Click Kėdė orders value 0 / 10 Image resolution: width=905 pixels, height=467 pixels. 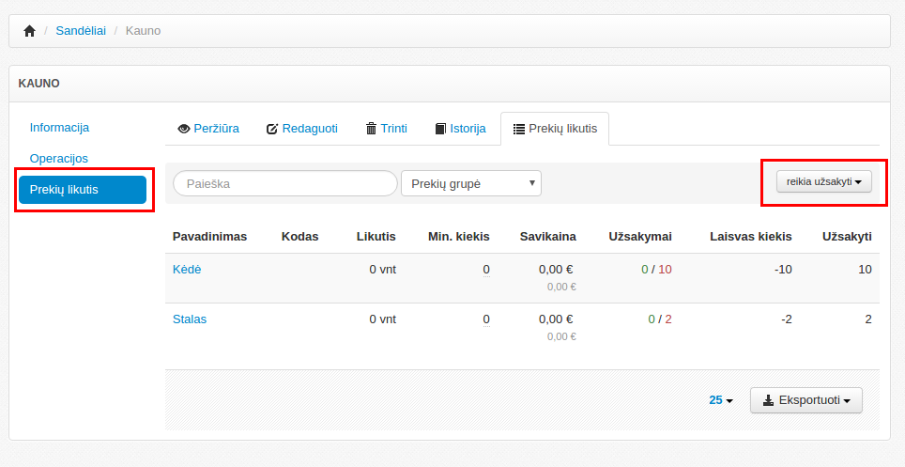click(x=657, y=269)
